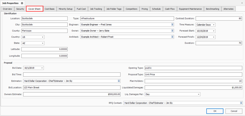
Task: Open contact lookup icon in Owner field
Action: tap(172, 31)
